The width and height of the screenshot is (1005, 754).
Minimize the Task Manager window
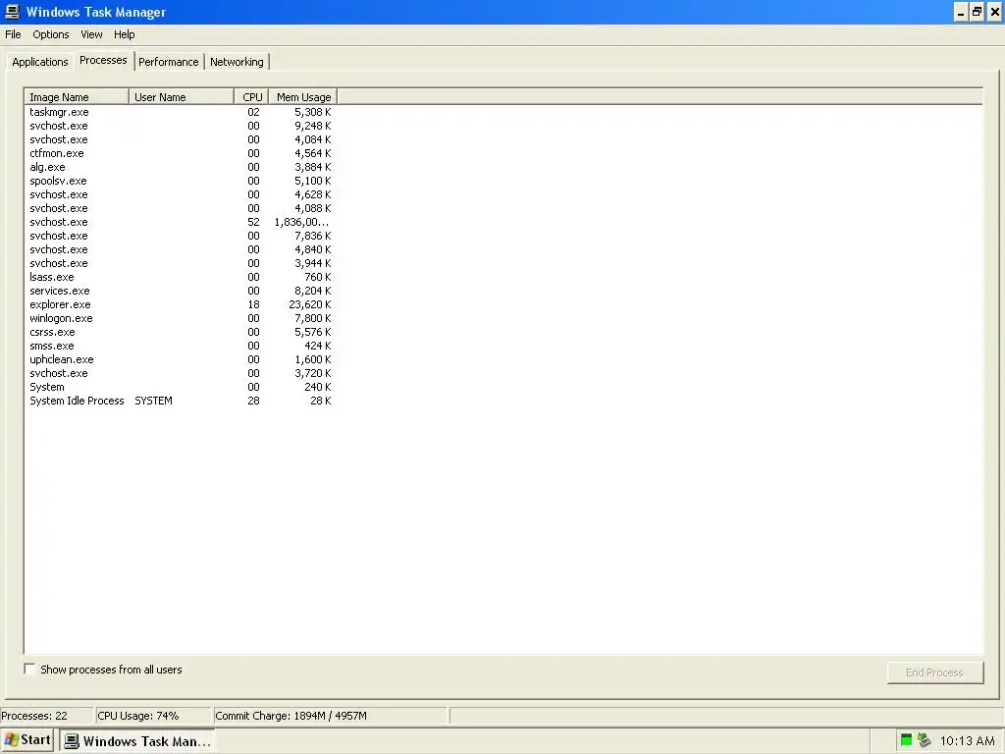[960, 12]
